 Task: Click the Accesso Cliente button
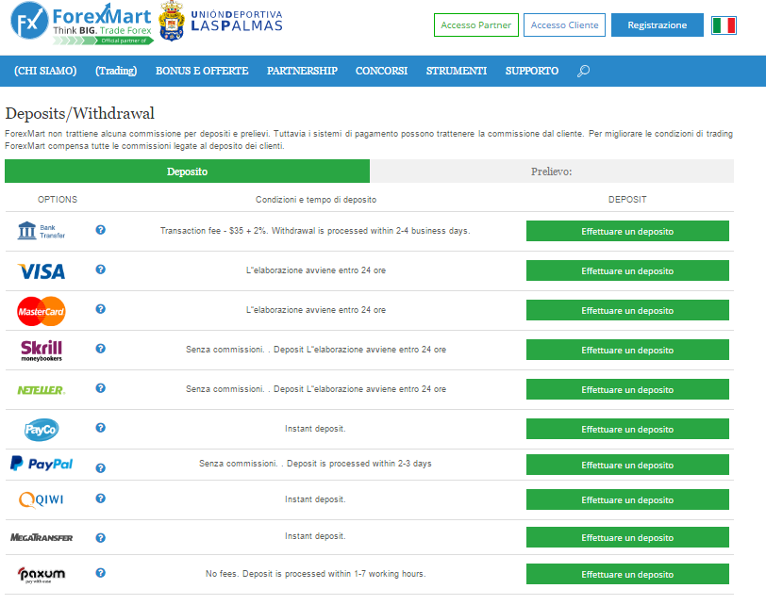pos(564,25)
